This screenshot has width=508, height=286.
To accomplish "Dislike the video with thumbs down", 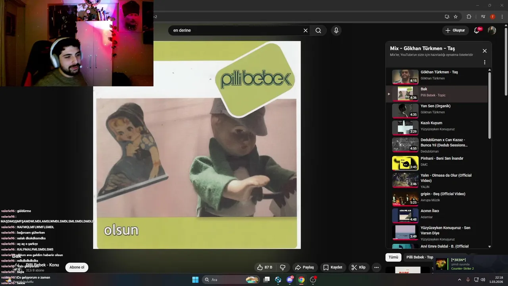I will pos(283,267).
